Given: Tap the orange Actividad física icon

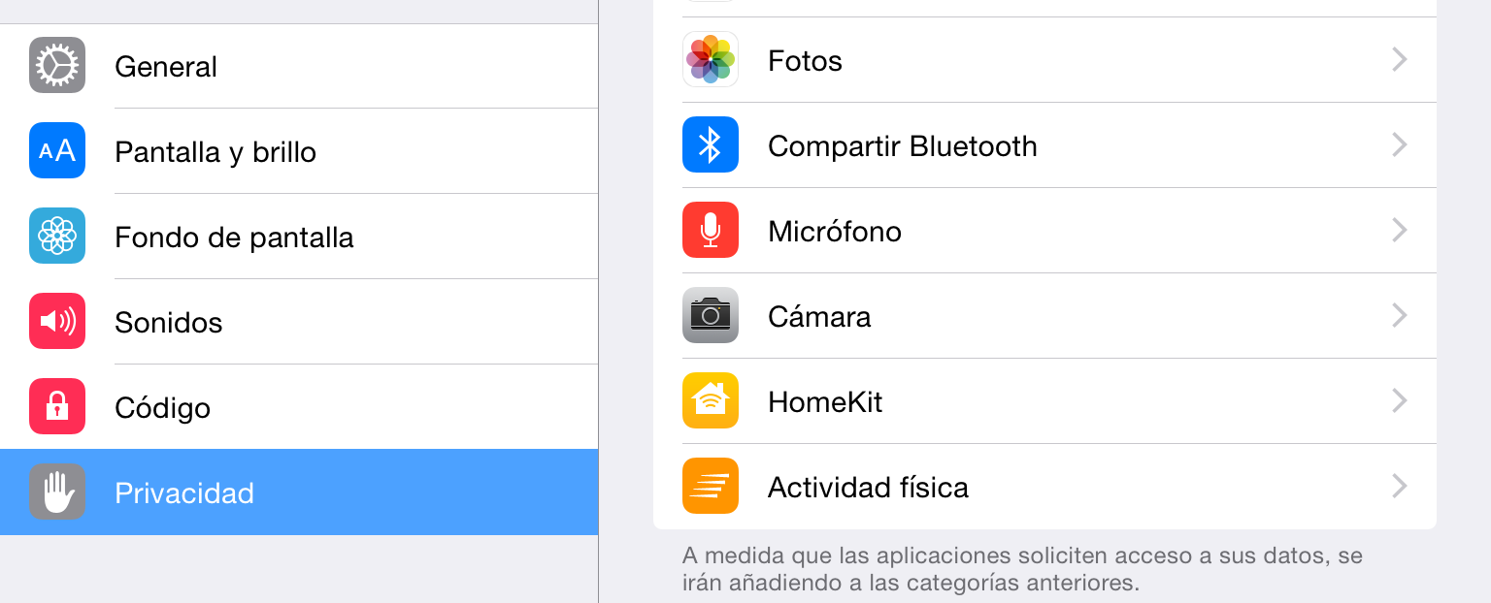Looking at the screenshot, I should 711,486.
